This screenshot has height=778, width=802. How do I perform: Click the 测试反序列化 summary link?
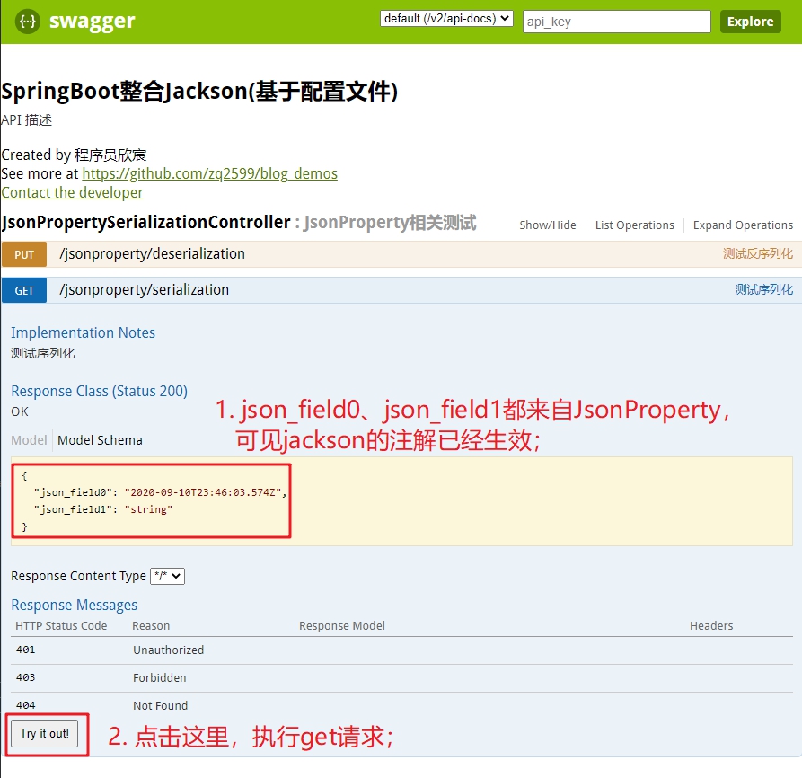[x=757, y=253]
